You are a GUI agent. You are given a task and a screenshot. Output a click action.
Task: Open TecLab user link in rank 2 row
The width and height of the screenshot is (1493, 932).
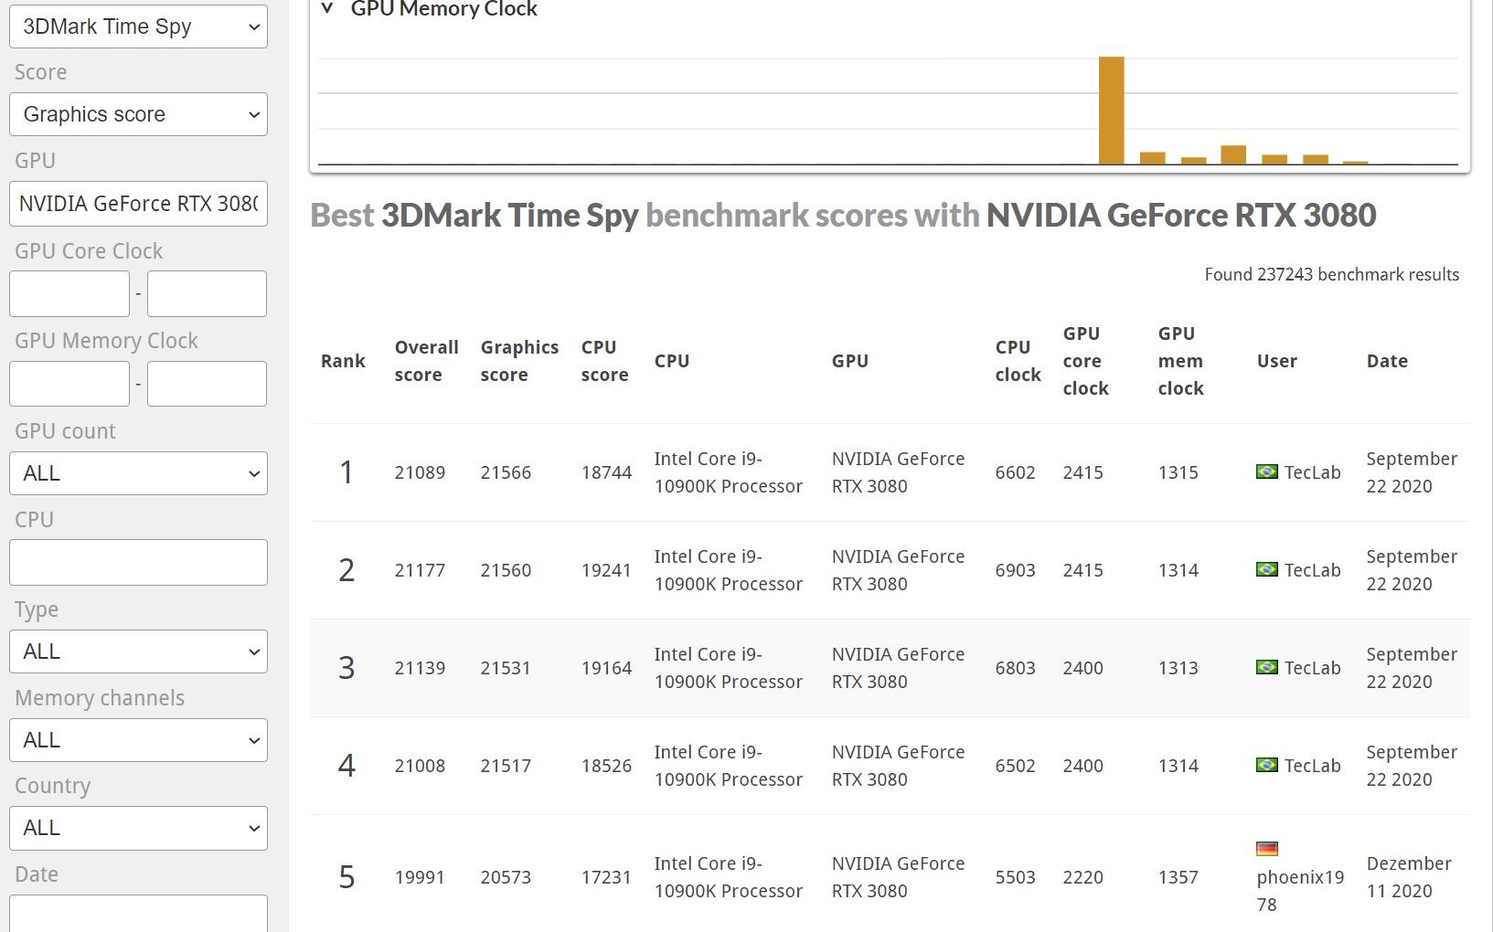(1312, 570)
